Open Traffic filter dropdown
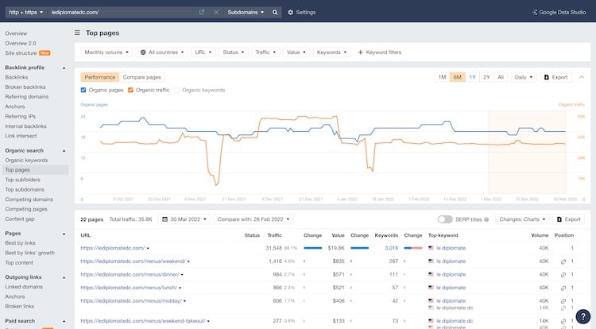This screenshot has width=596, height=329. pyautogui.click(x=265, y=52)
